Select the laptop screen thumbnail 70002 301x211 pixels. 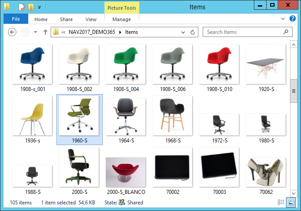pos(172,167)
